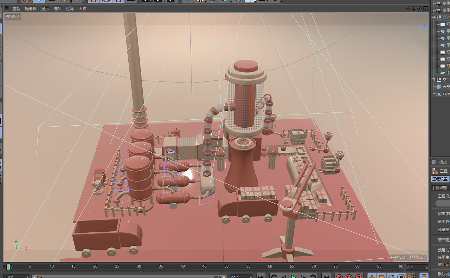Click the red Record Active Objects key button

(339, 277)
